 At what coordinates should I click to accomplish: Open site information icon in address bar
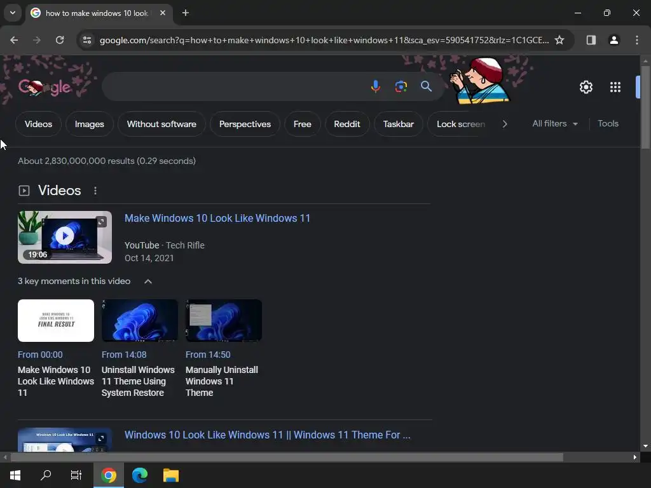tap(87, 40)
